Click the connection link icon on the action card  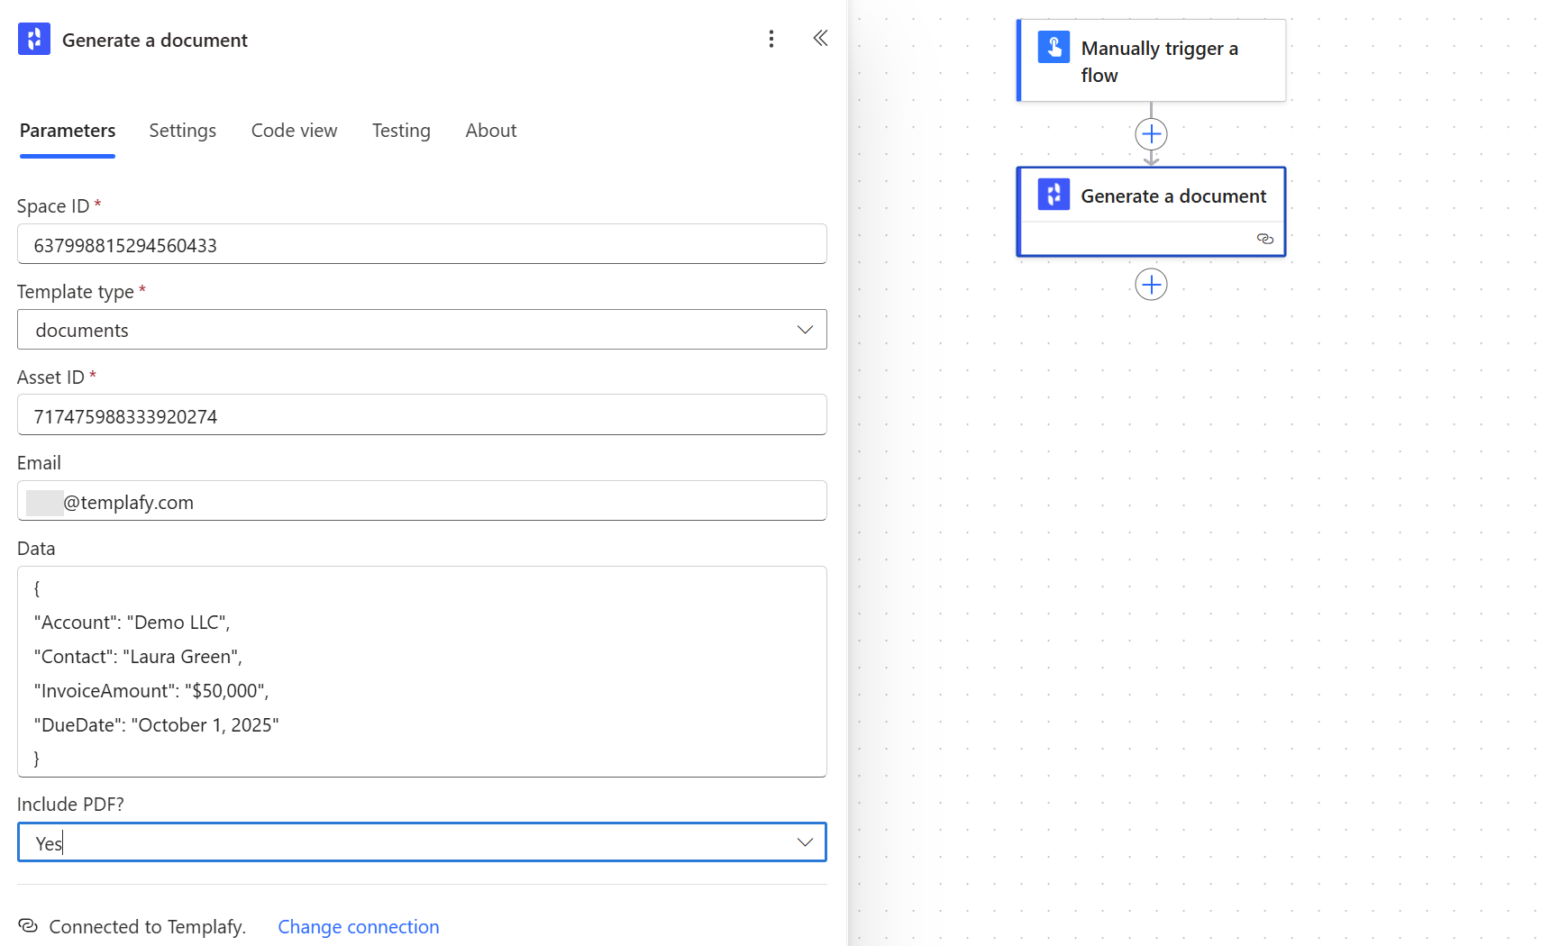point(1265,238)
